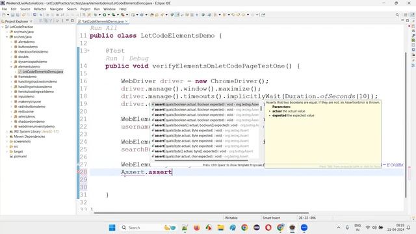Screen dimensions: 416x234
Task: Click the Open Perspective icon at toolbar right
Action: pos(406,15)
